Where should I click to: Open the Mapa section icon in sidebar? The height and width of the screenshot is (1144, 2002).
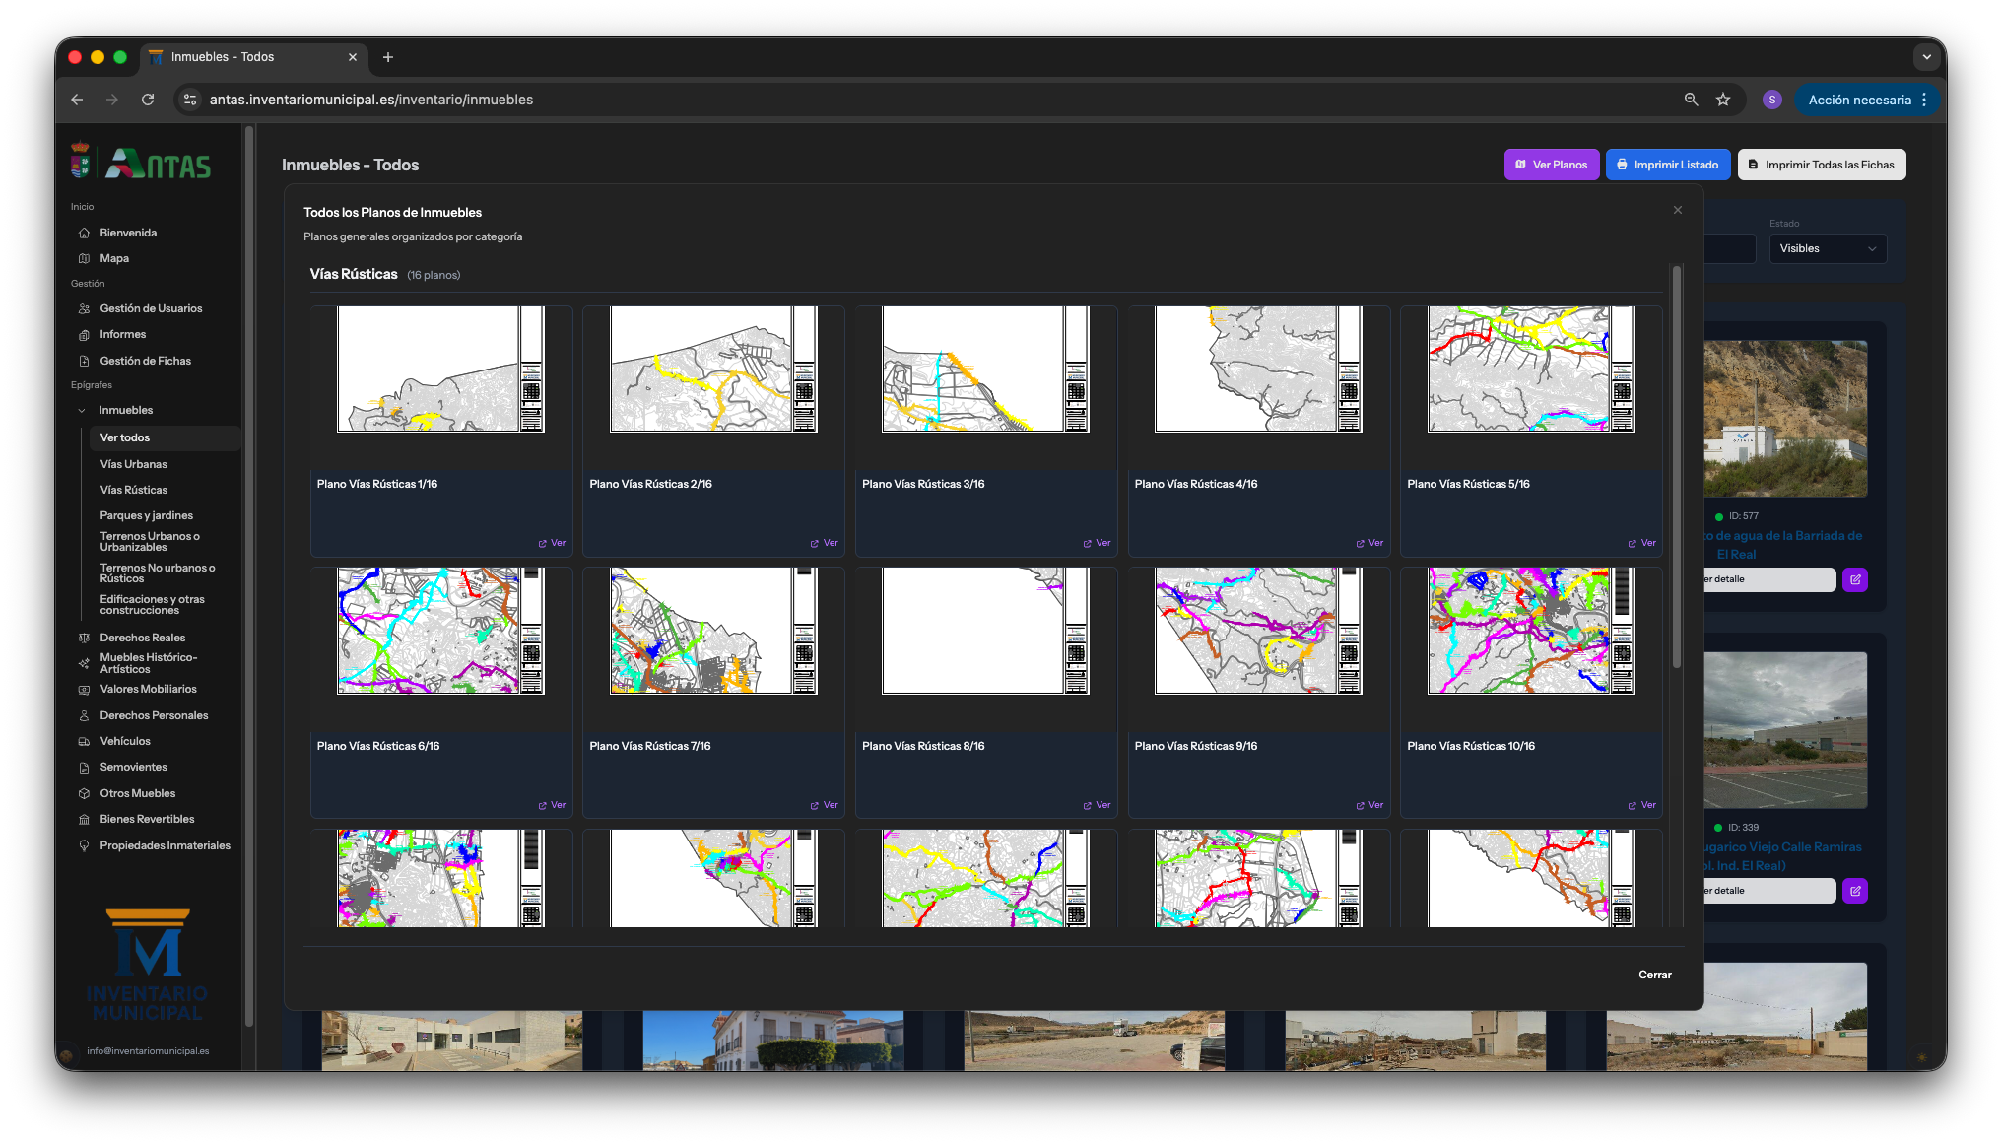point(86,258)
